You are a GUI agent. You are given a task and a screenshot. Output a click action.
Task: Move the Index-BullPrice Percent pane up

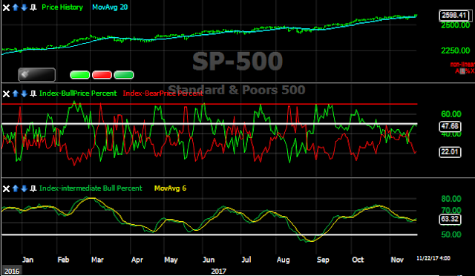(16, 93)
